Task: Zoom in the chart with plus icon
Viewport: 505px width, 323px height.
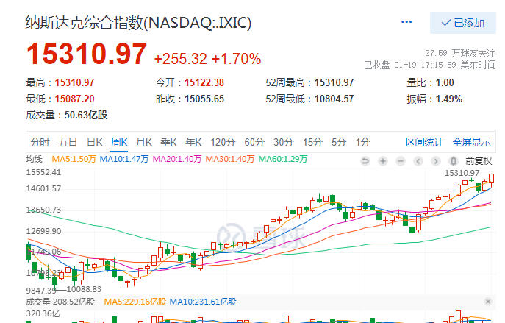Action: click(383, 160)
